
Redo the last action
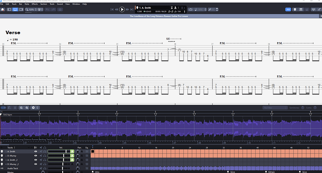53,9
